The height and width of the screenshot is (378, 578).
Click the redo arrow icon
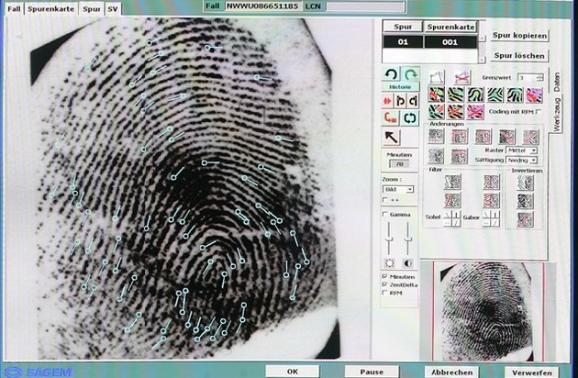410,74
